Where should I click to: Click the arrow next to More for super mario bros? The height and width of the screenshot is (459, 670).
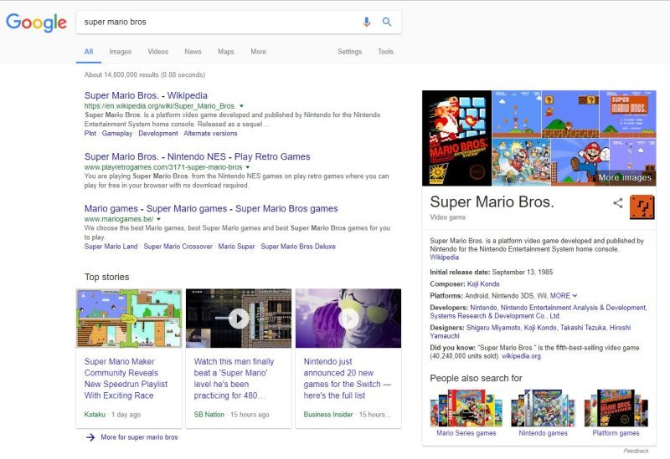90,437
